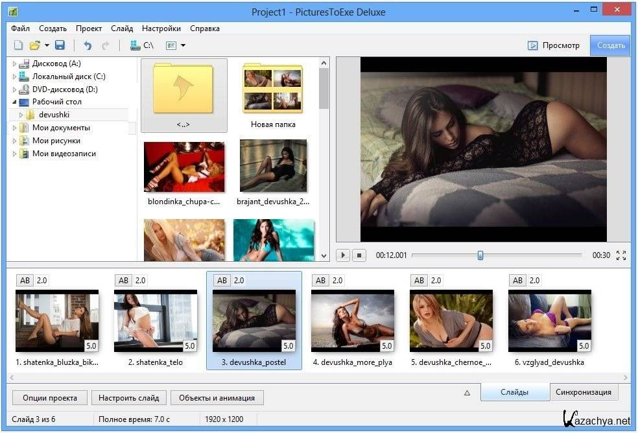Open the Настройки menu
The width and height of the screenshot is (638, 433).
(x=161, y=29)
